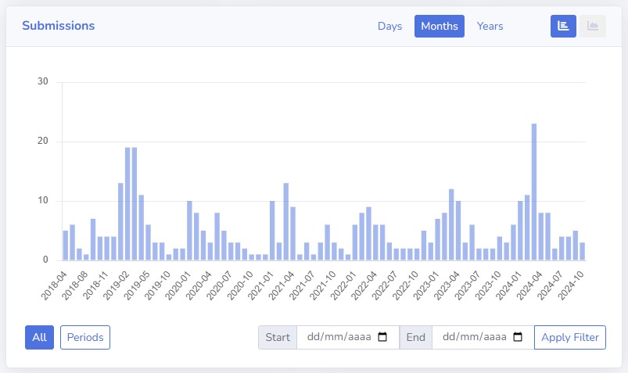Screen dimensions: 628x373
Task: Click the Start date input field
Action: click(348, 337)
